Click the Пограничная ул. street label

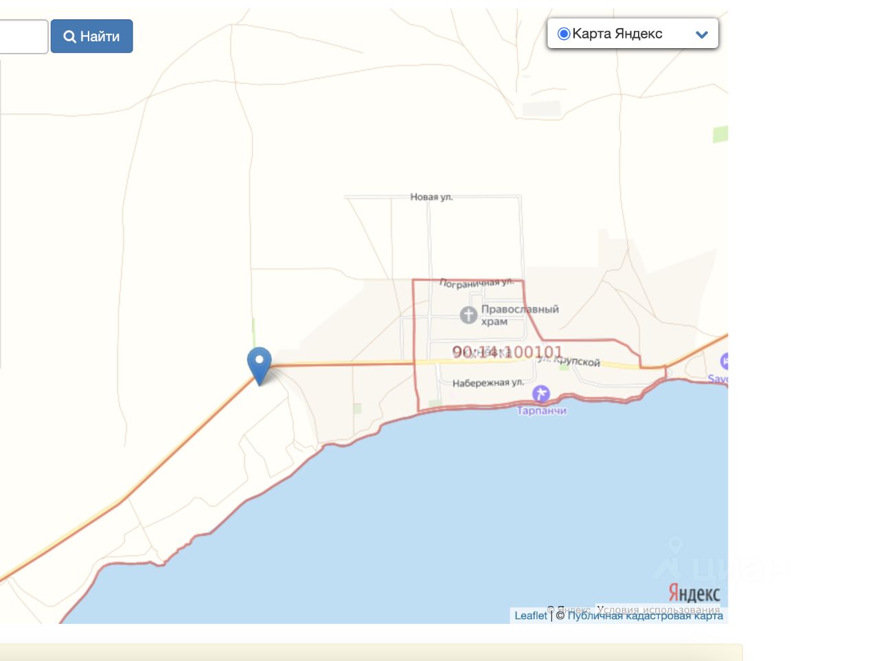(477, 283)
